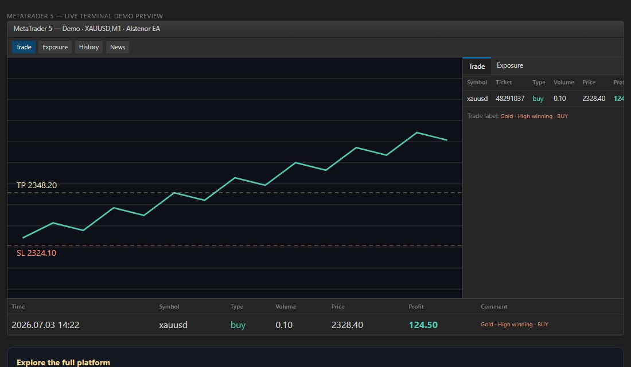Image resolution: width=631 pixels, height=367 pixels.
Task: Click buy type in right panel row
Action: tap(538, 99)
